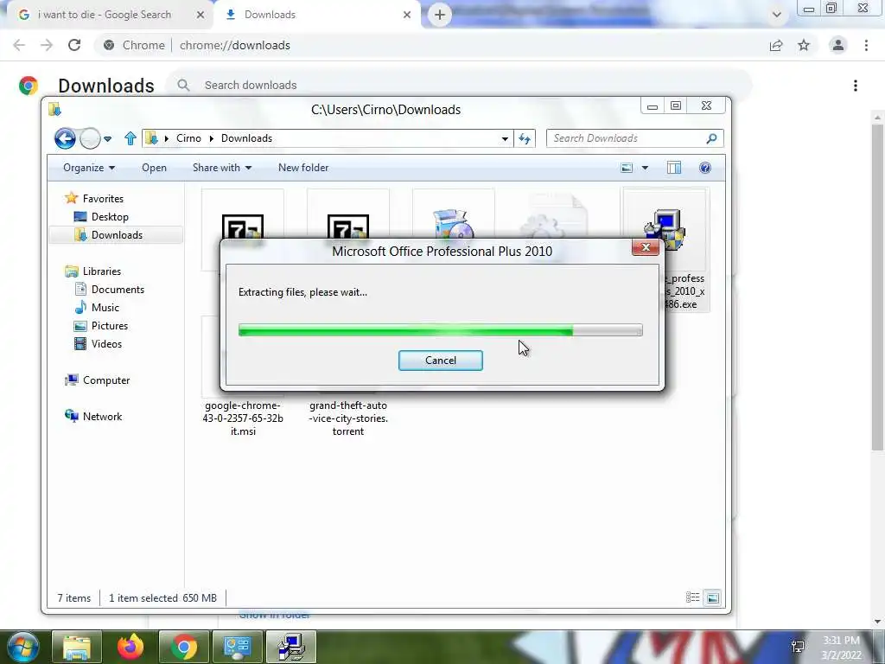Change the view icon in Explorer toolbar
Viewport: 885px width, 664px height.
click(627, 168)
